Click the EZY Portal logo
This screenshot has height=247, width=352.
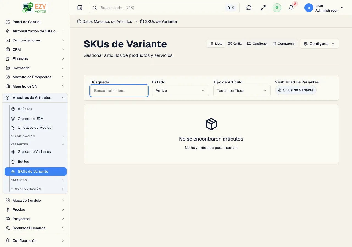click(35, 8)
